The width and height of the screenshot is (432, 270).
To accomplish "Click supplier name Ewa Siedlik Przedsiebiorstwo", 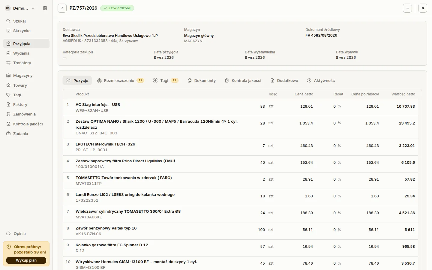I will coord(110,36).
